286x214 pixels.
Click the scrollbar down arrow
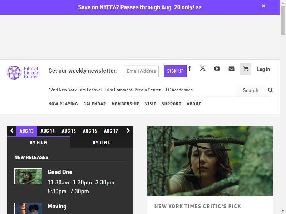283,211
